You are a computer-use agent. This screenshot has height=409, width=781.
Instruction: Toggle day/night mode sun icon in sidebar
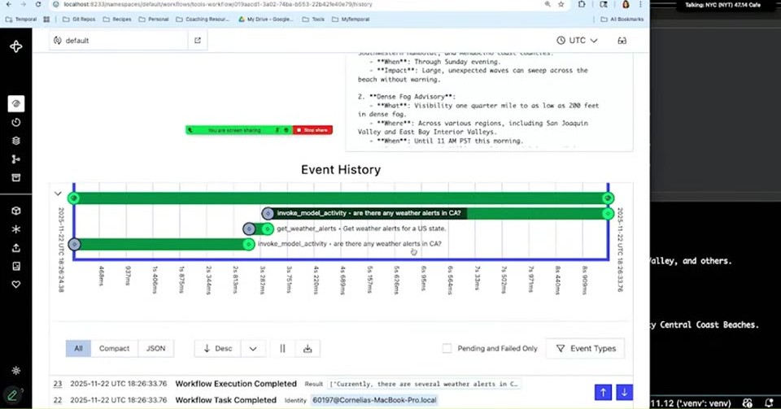tap(16, 371)
